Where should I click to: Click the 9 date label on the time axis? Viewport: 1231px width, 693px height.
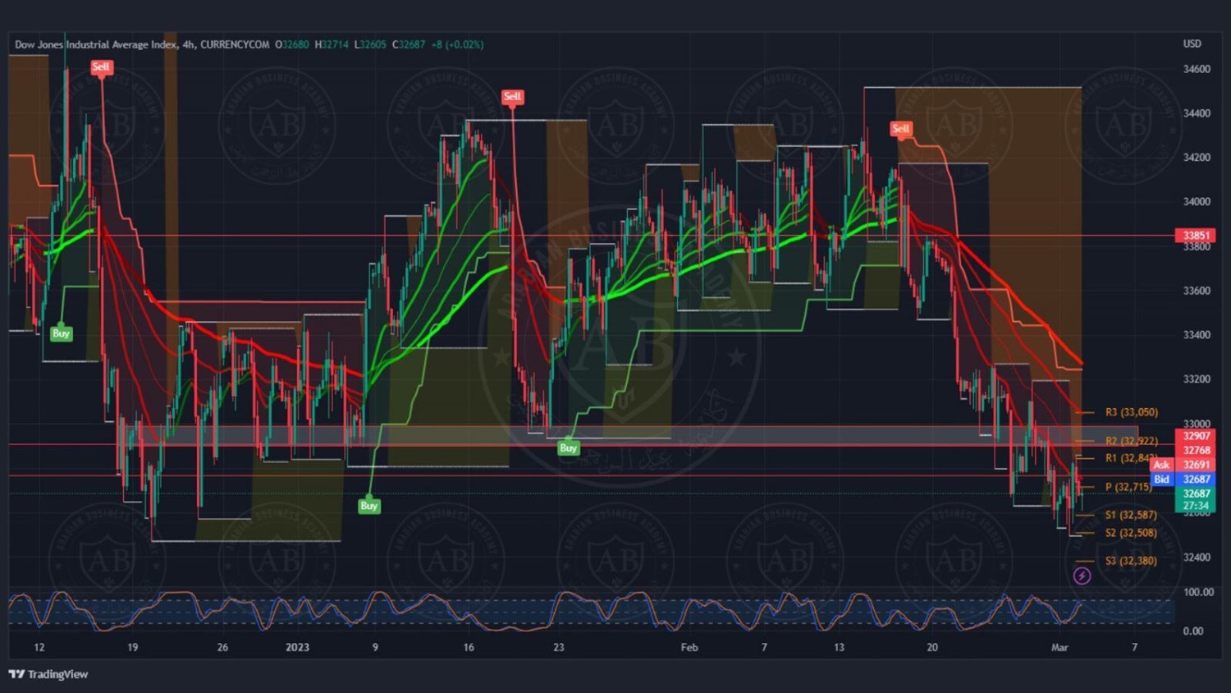(375, 647)
